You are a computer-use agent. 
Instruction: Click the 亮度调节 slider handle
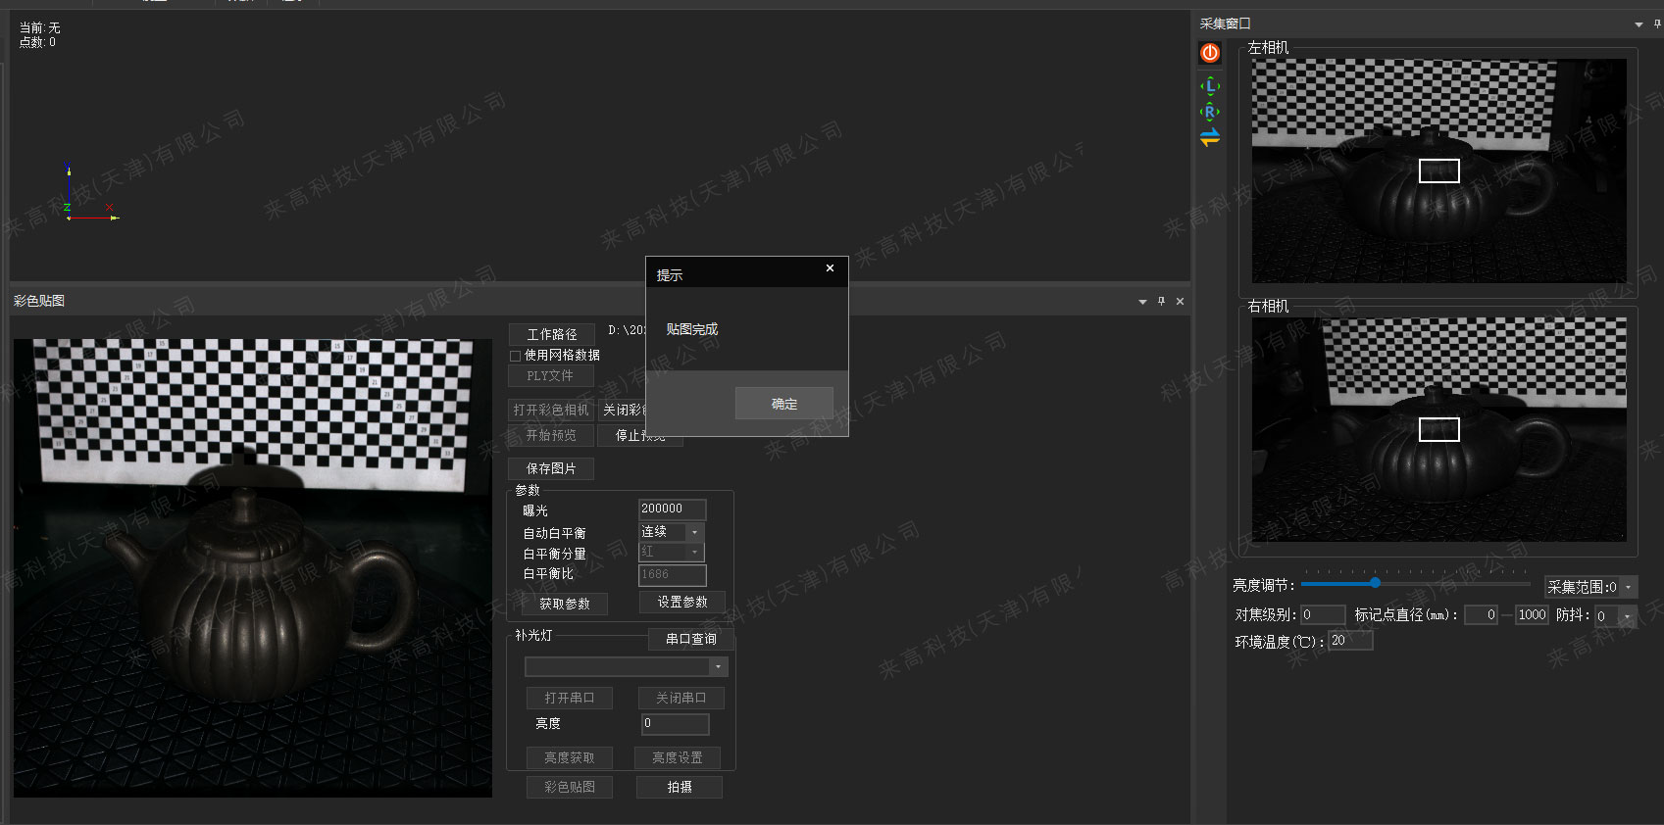tap(1375, 583)
